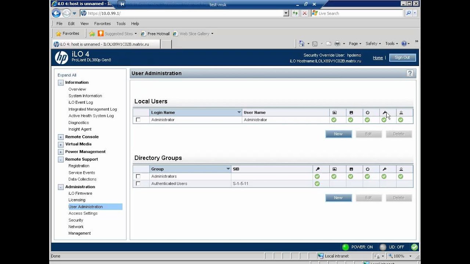Expand the Power Management tree section

tap(61, 152)
